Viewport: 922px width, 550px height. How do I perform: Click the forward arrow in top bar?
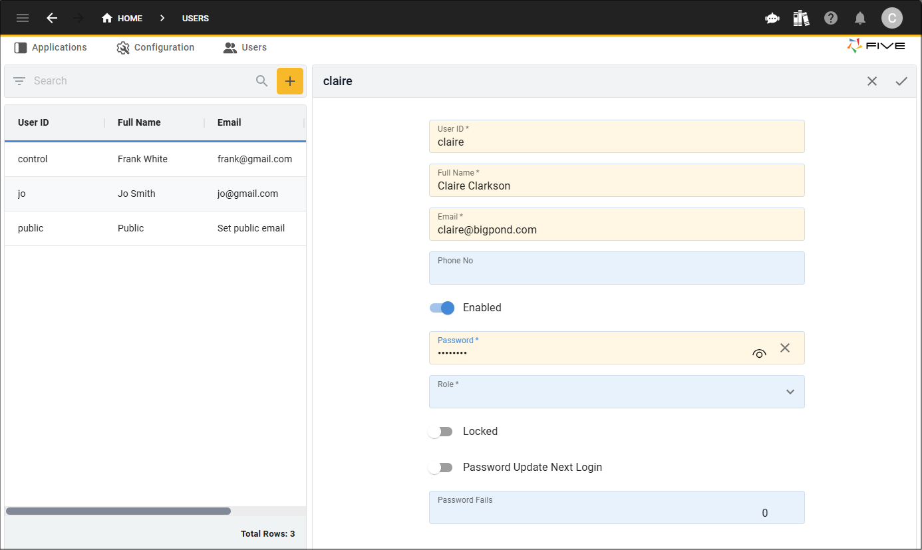78,18
